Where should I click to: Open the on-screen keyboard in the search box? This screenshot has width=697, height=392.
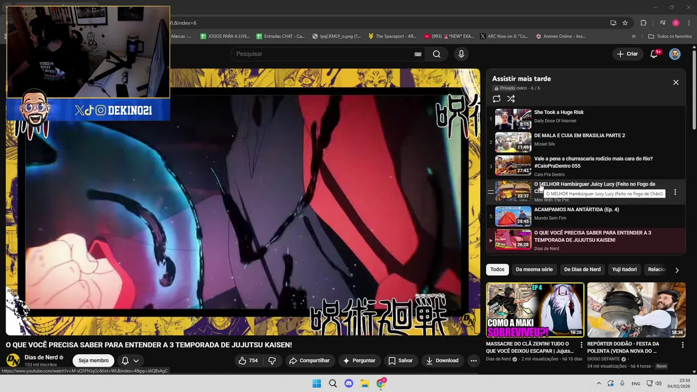click(418, 54)
